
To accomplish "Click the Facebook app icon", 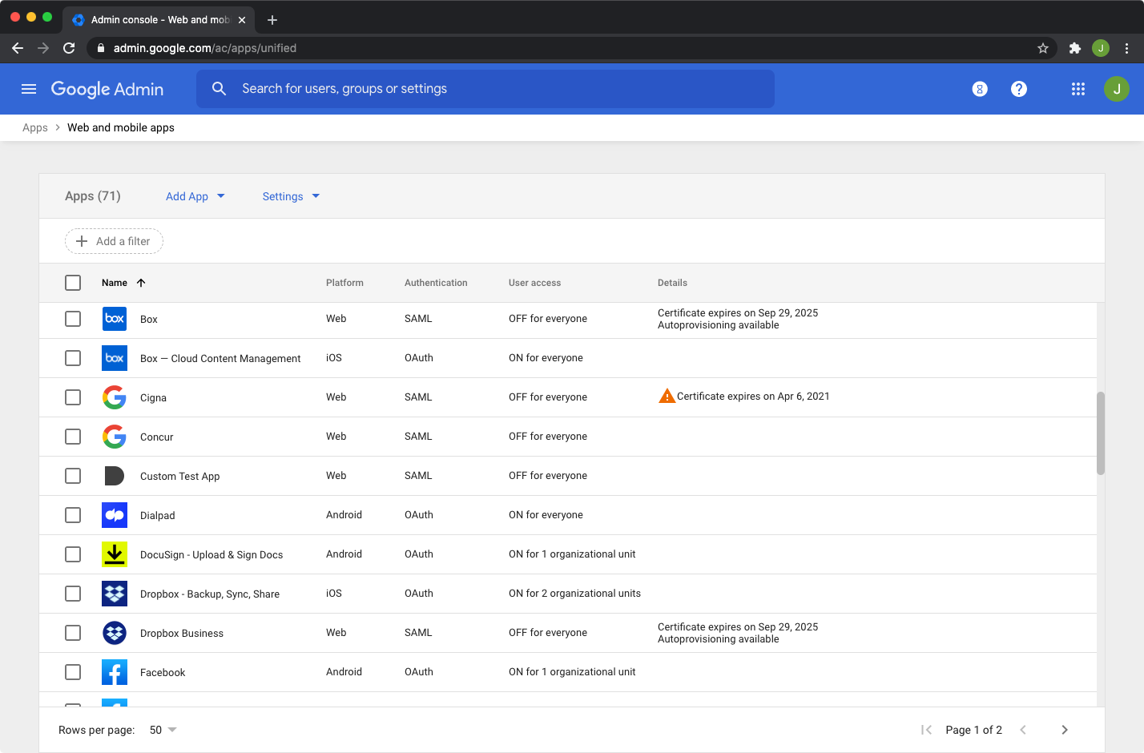I will 115,672.
